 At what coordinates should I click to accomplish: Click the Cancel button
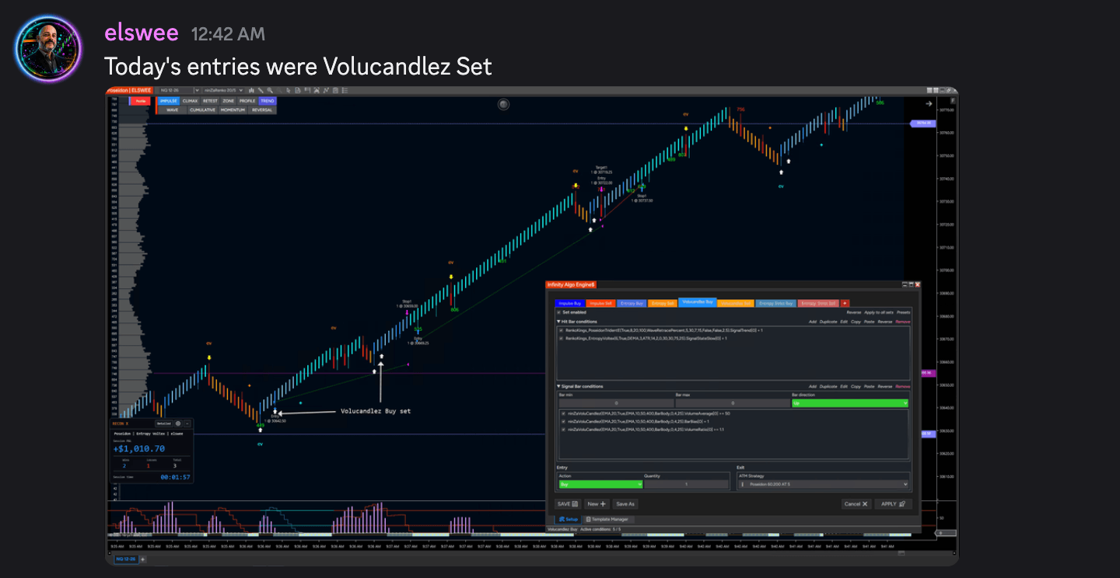click(x=856, y=504)
